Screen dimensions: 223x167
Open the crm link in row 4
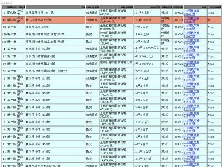192,93
